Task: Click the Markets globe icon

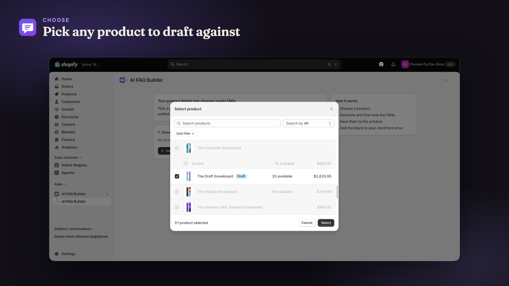Action: click(57, 132)
